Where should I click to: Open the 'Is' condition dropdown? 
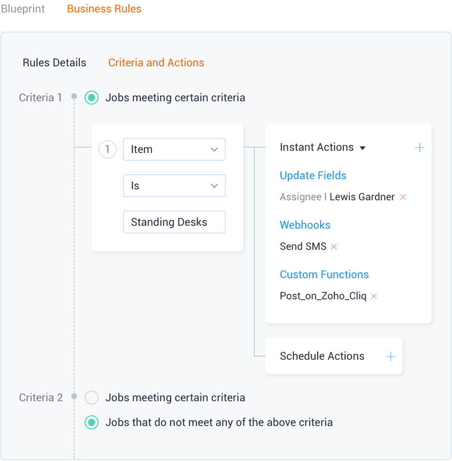pyautogui.click(x=174, y=186)
